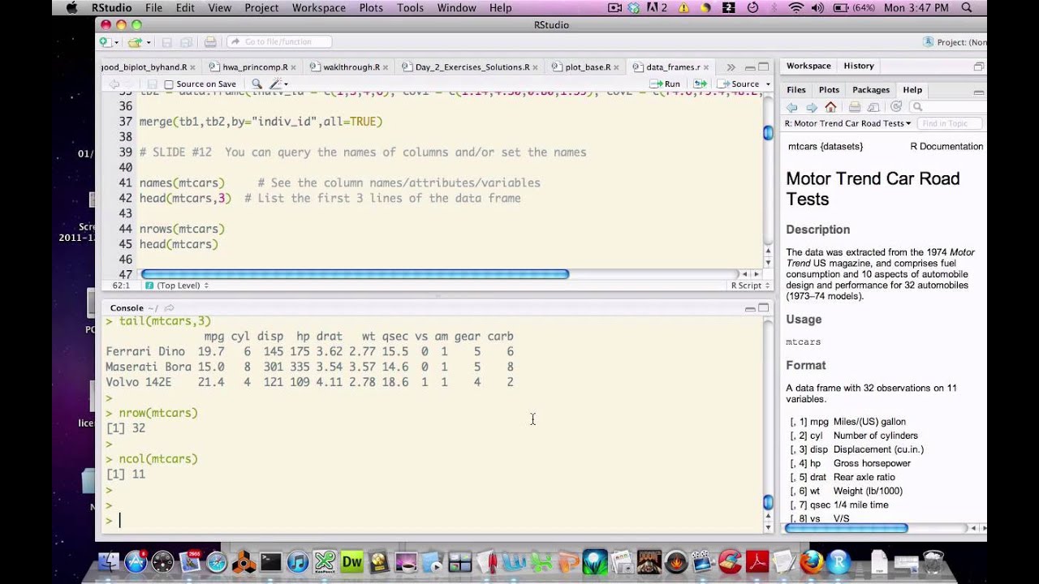1039x584 pixels.
Task: Click the Run button
Action: pos(666,84)
